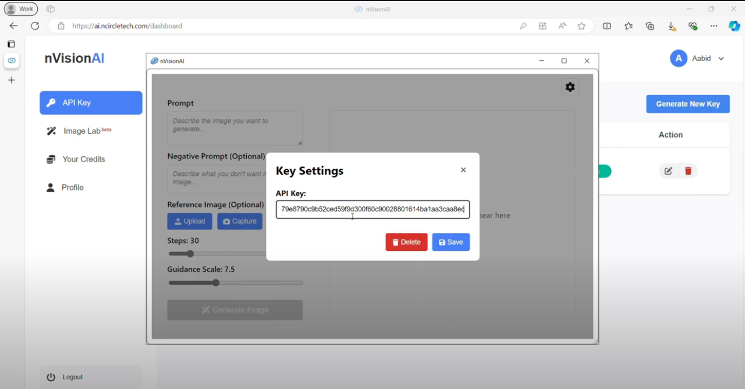Click Generate New Key button
Image resolution: width=745 pixels, height=389 pixels.
click(x=688, y=104)
